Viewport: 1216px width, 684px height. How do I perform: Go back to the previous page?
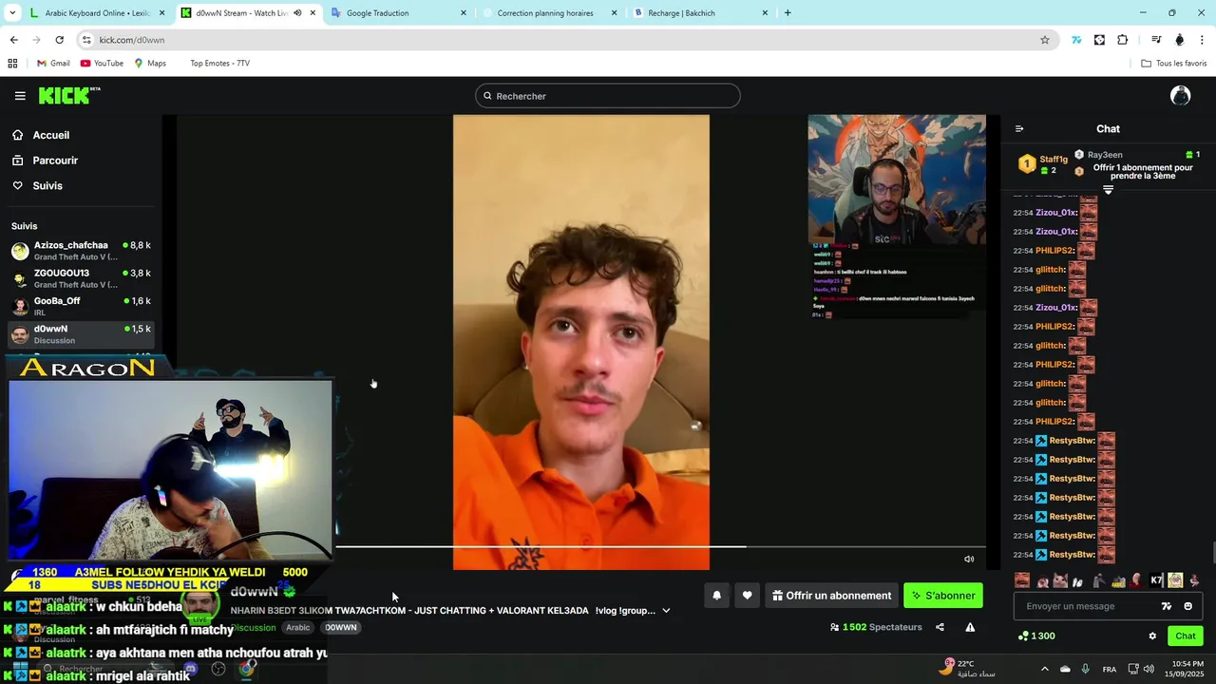[13, 40]
